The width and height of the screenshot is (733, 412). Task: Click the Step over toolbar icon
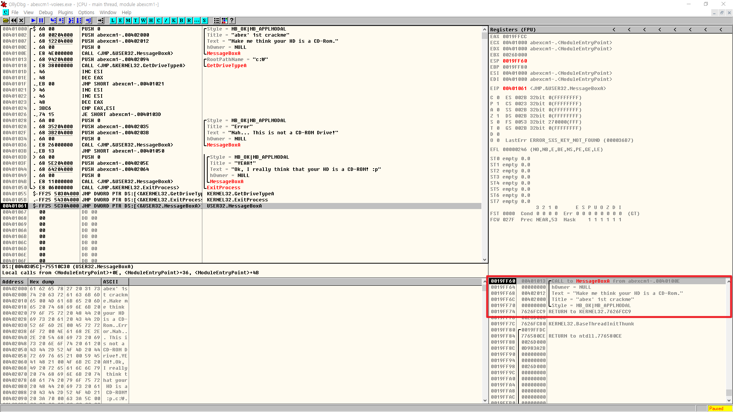[x=61, y=21]
